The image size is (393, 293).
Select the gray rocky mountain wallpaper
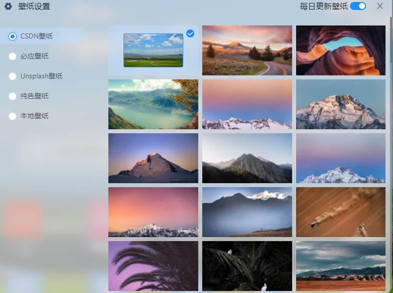coord(247,158)
